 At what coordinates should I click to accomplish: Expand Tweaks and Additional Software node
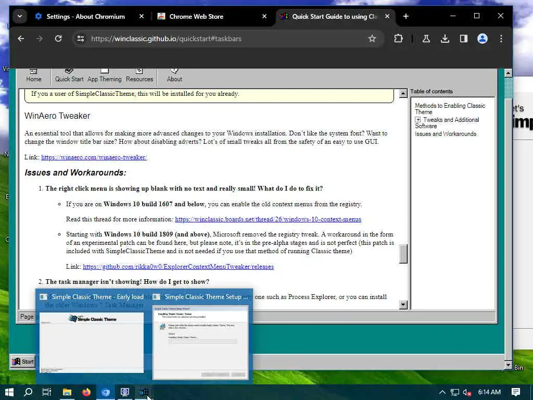click(x=418, y=120)
